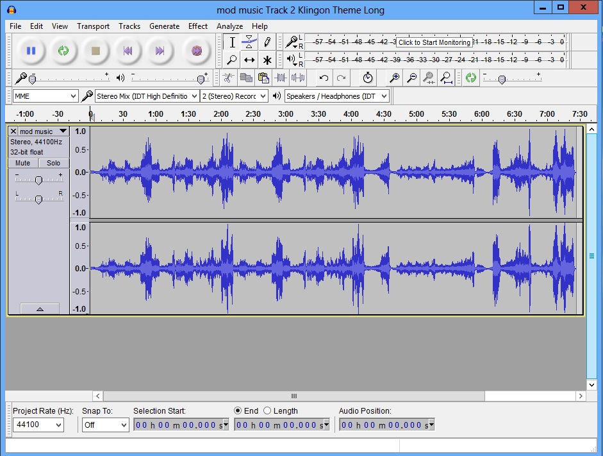Open the Project Rate 44100 dropdown
603x456 pixels.
click(x=38, y=425)
